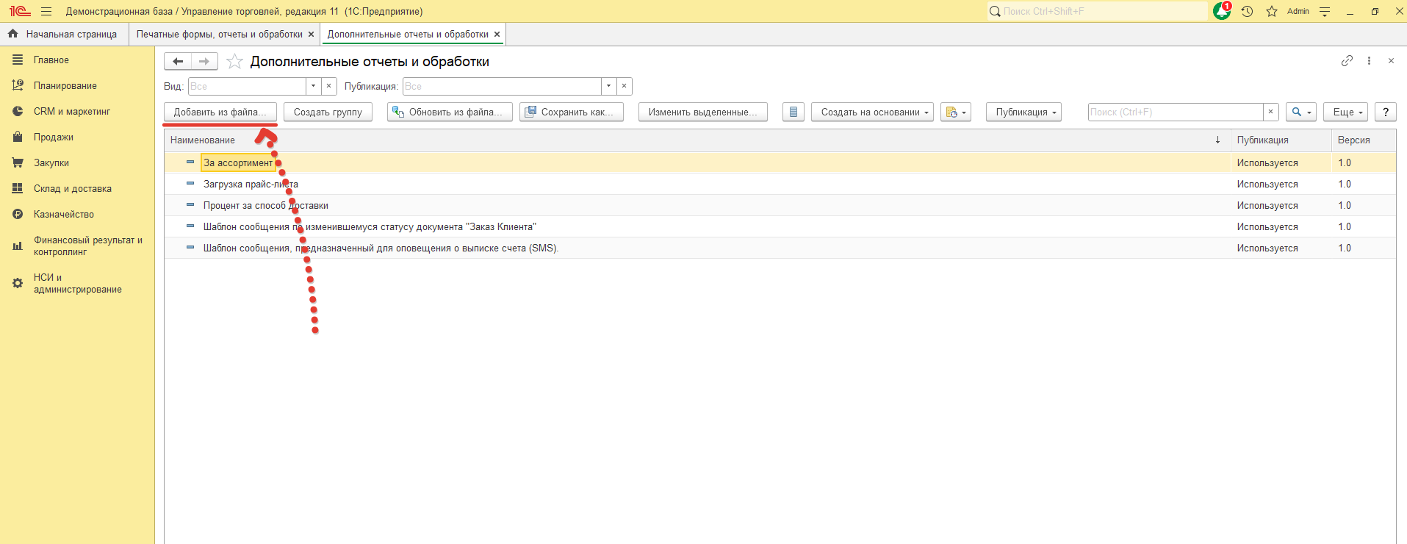Expand the Еще menu button

1345,112
